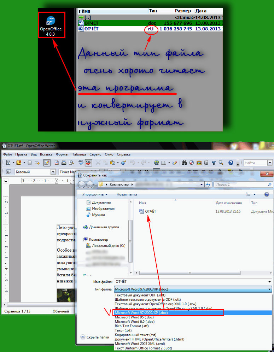This screenshot has height=352, width=274.
Task: Click the OpenOffice Help question mark icon
Action: (x=231, y=163)
